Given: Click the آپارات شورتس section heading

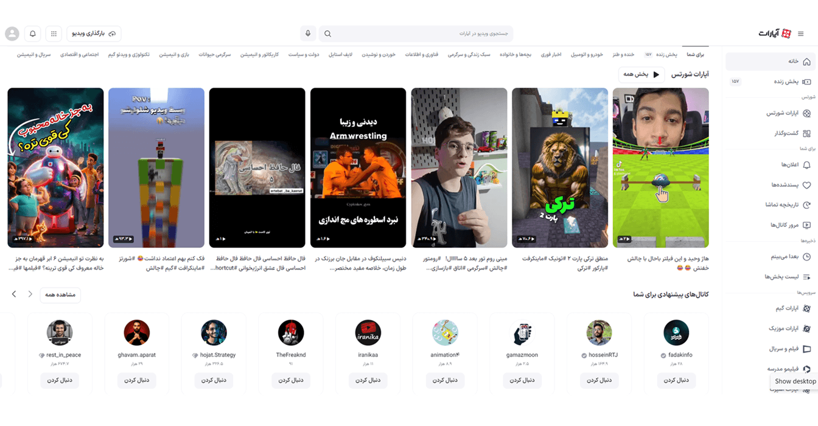Looking at the screenshot, I should coord(690,74).
